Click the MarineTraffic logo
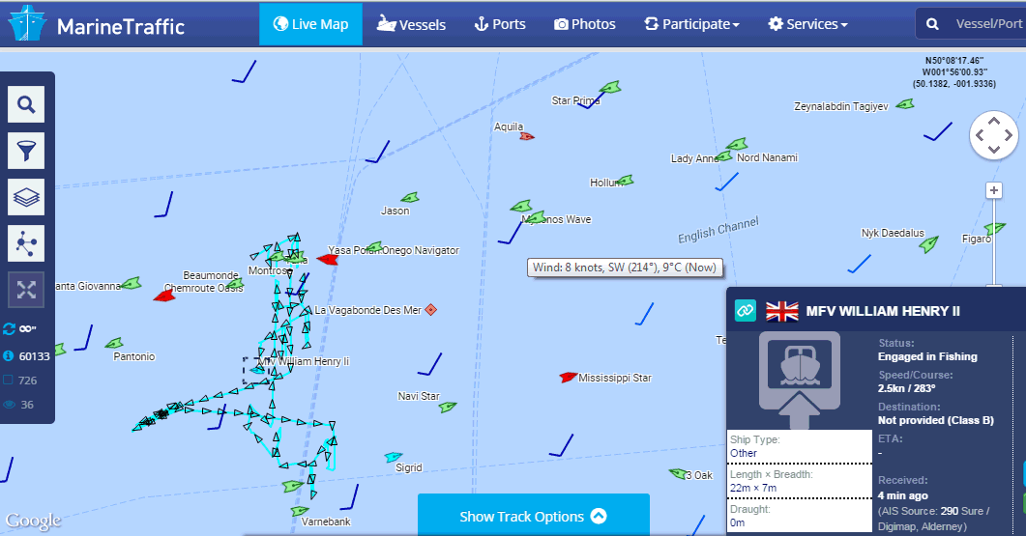 pyautogui.click(x=97, y=25)
